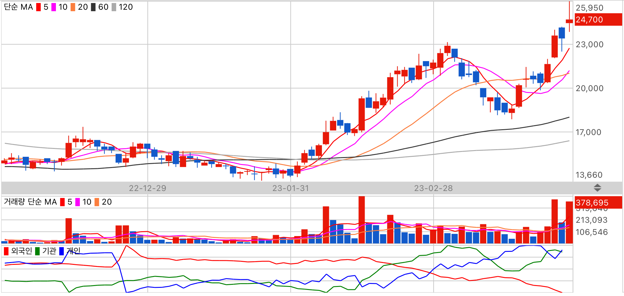Click the 213,093 volume axis label
This screenshot has width=624, height=296.
[x=592, y=220]
